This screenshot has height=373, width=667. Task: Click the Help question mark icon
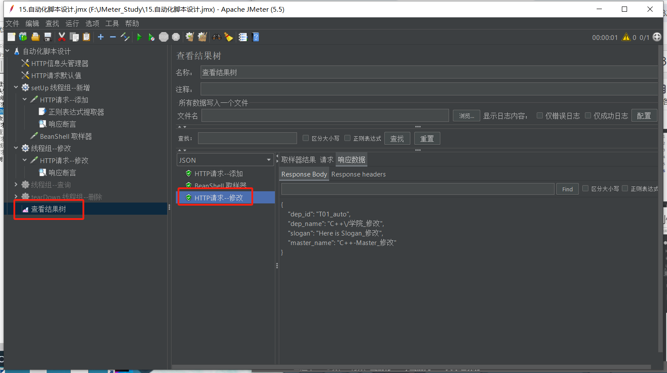[255, 37]
